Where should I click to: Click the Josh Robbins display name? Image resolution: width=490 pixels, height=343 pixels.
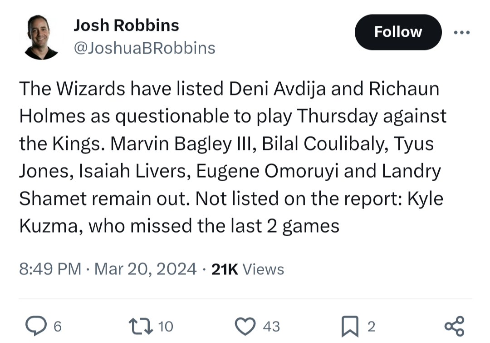(x=126, y=25)
